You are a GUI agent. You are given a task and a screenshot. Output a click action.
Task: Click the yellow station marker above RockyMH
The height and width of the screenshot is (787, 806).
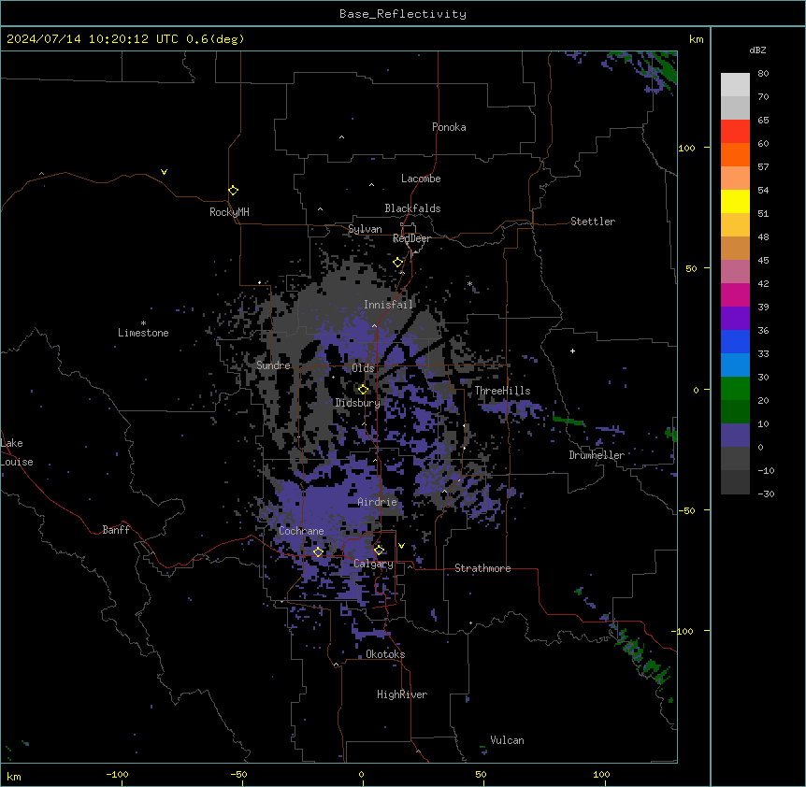coord(233,191)
